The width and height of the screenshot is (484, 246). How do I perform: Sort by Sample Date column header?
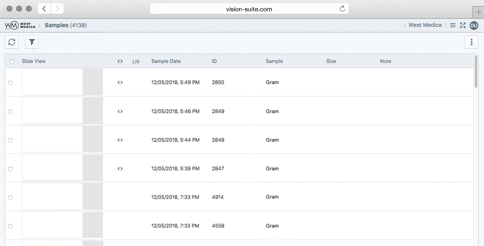166,61
